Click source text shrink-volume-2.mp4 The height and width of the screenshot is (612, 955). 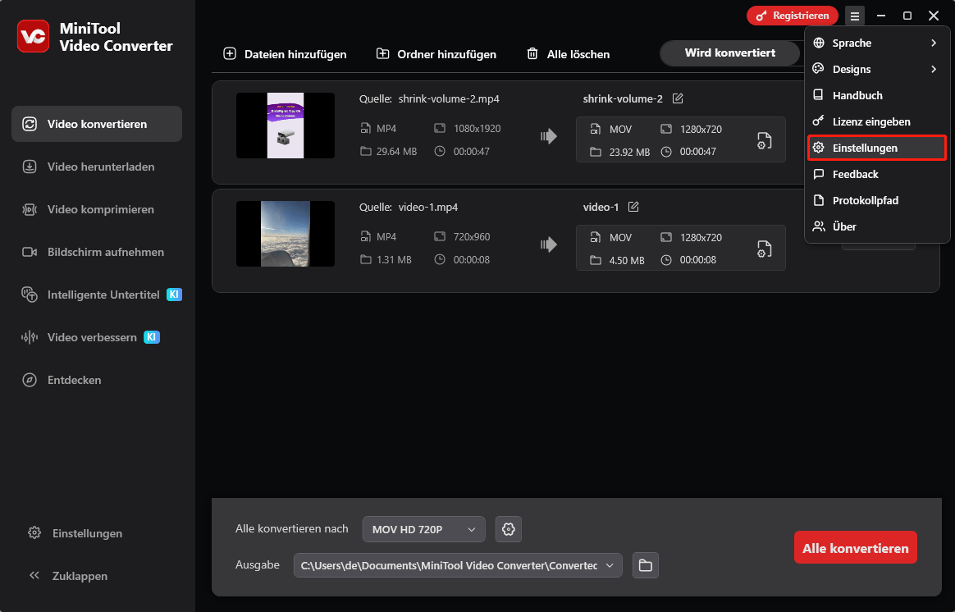(449, 98)
